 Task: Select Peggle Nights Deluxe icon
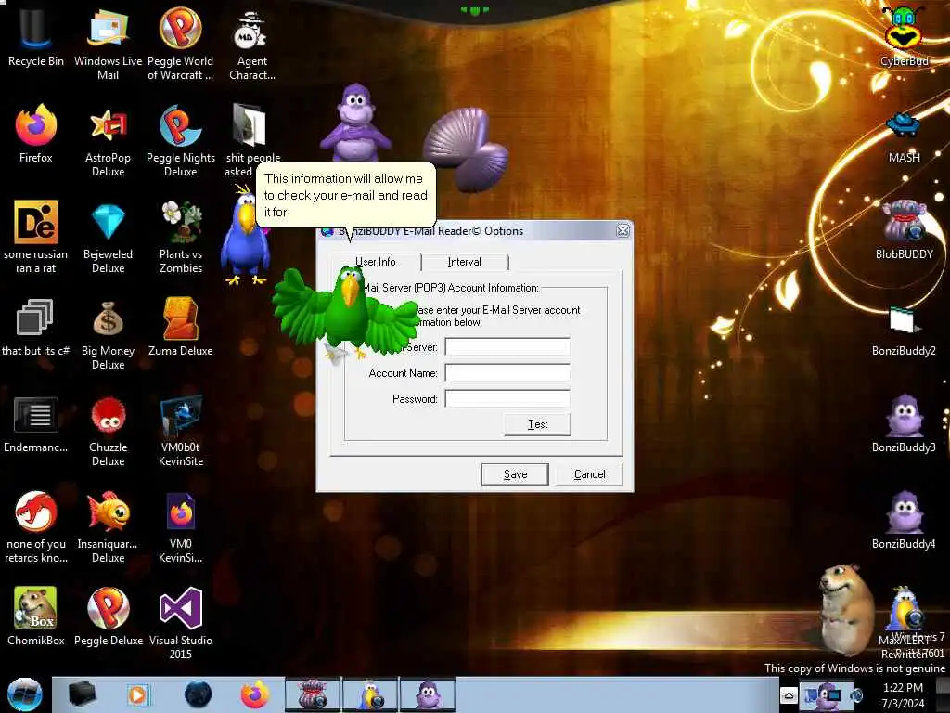pos(181,141)
